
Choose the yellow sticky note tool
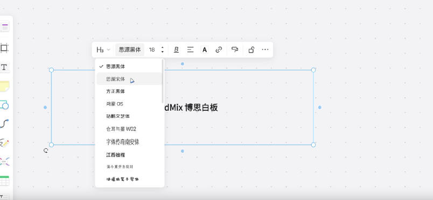tap(4, 86)
